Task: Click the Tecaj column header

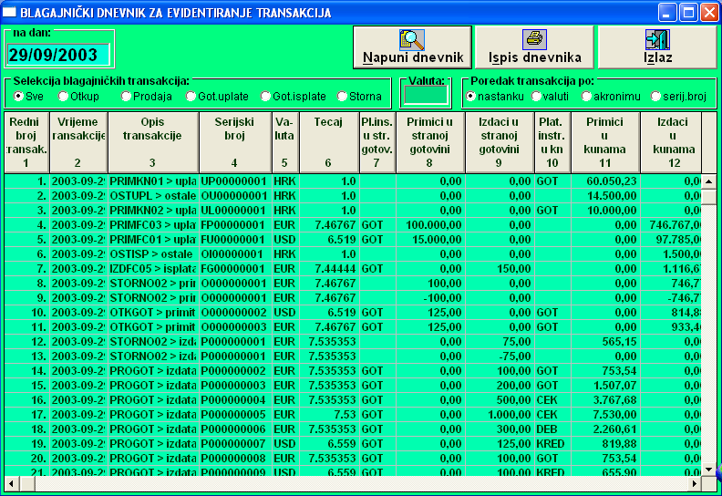Action: pyautogui.click(x=328, y=141)
